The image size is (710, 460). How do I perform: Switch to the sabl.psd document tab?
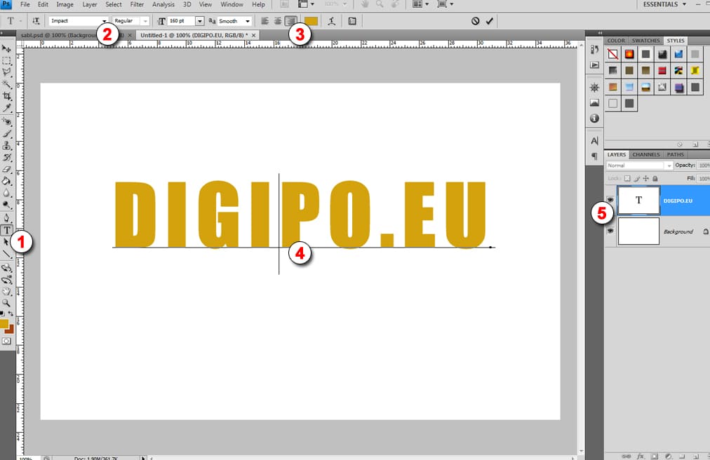coord(70,34)
